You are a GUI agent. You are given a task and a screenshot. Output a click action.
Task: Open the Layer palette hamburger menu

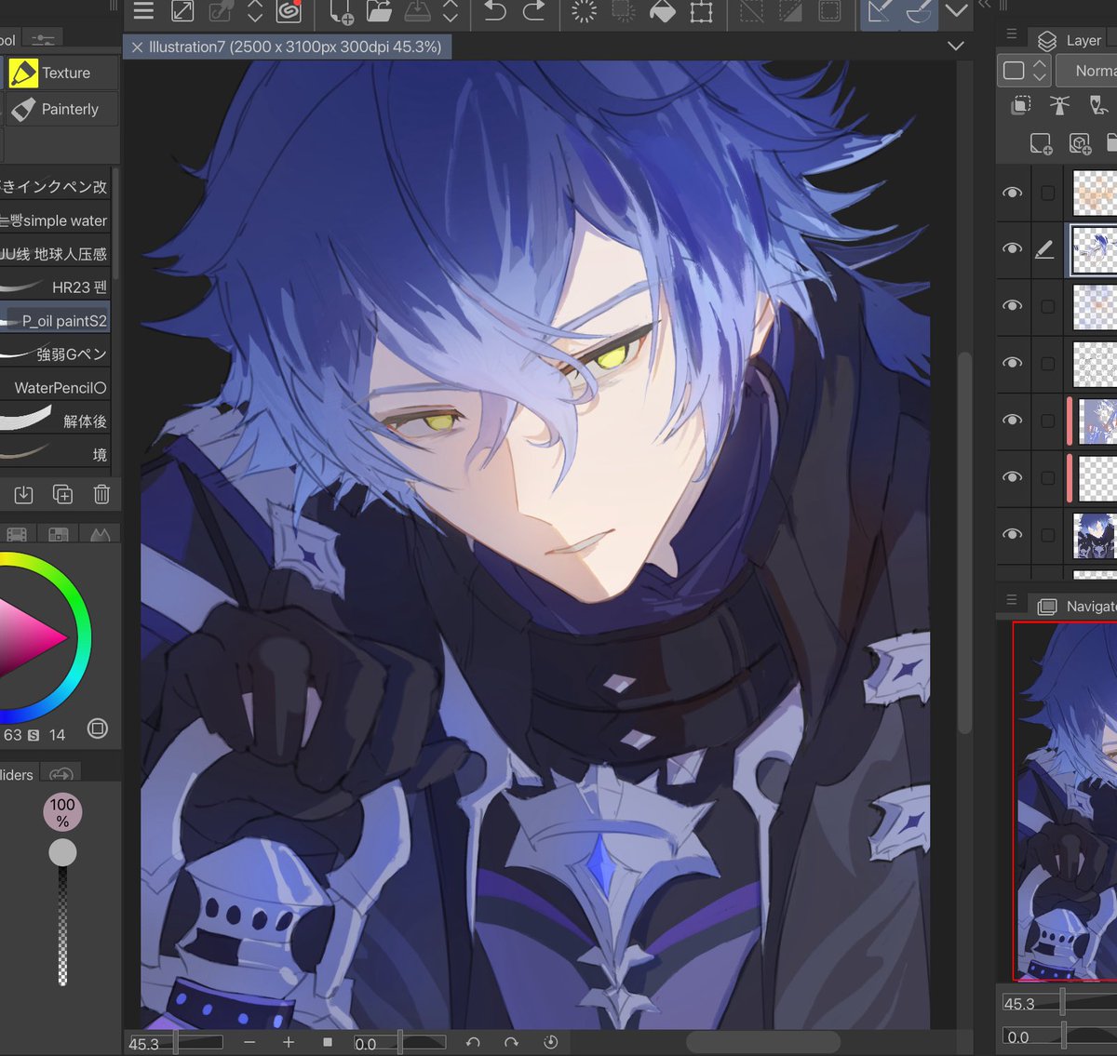[1012, 33]
